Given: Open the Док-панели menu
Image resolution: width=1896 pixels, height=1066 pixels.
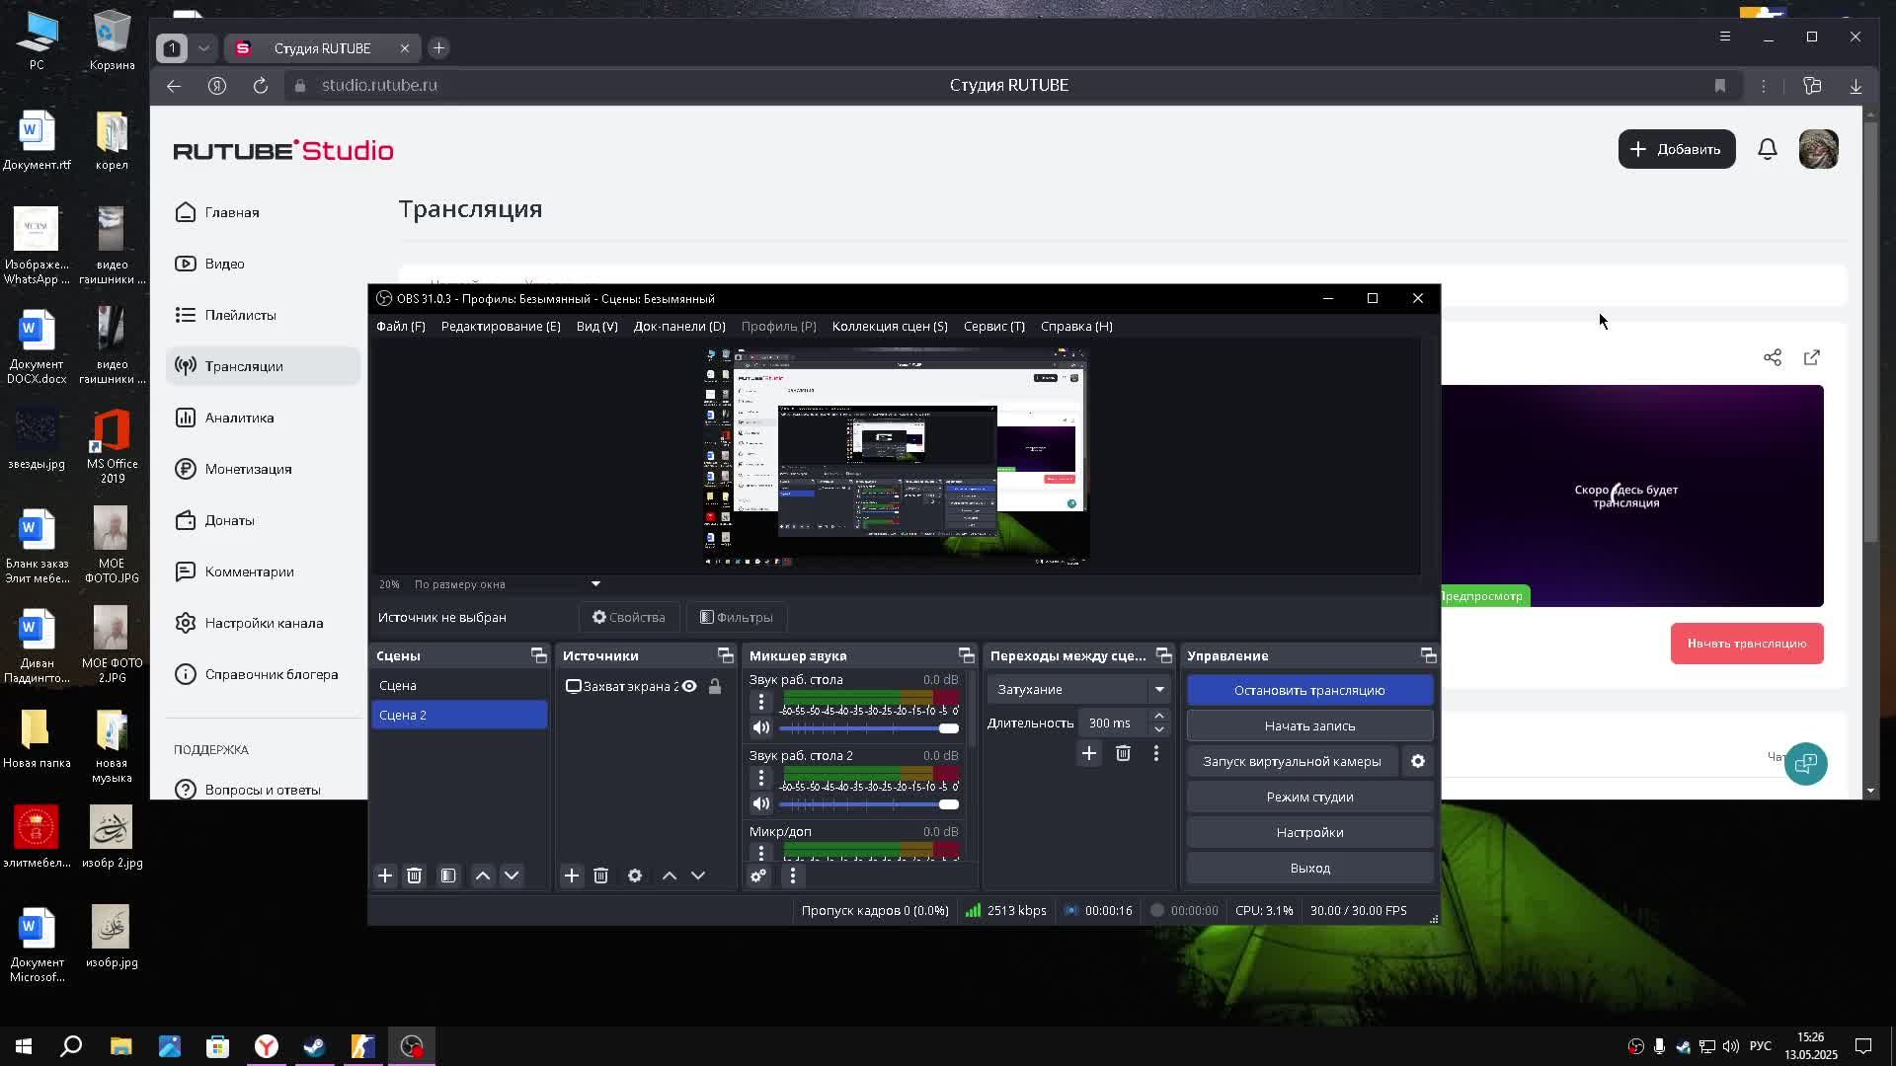Looking at the screenshot, I should [x=679, y=326].
